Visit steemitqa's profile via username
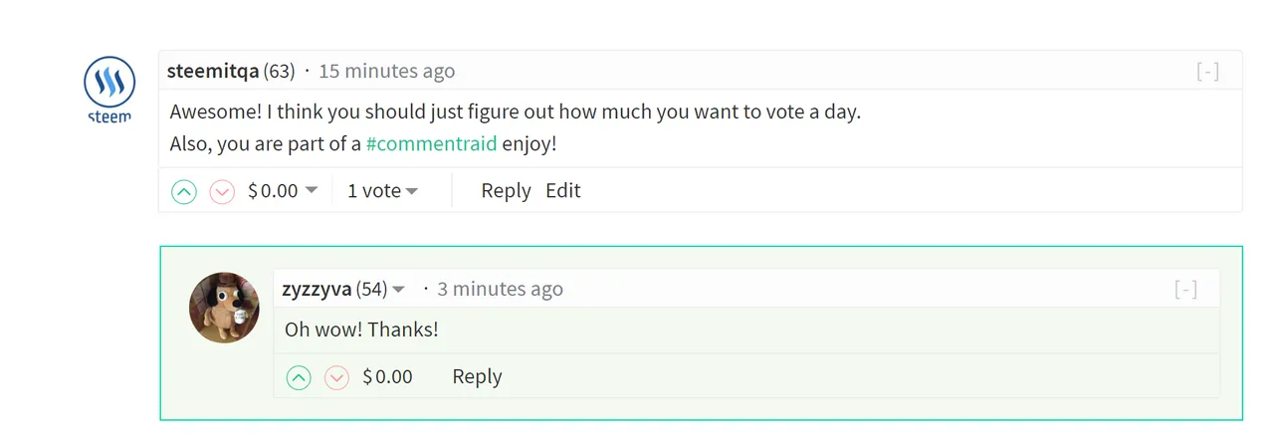The width and height of the screenshot is (1274, 441). coord(213,72)
